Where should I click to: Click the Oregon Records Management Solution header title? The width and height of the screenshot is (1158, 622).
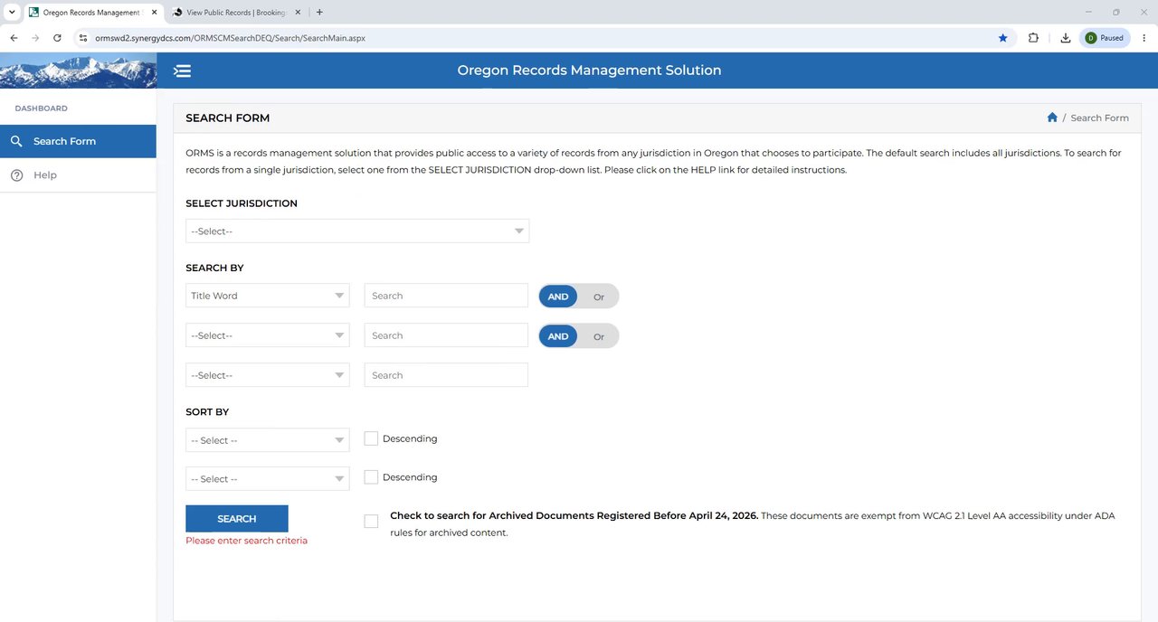pos(589,71)
